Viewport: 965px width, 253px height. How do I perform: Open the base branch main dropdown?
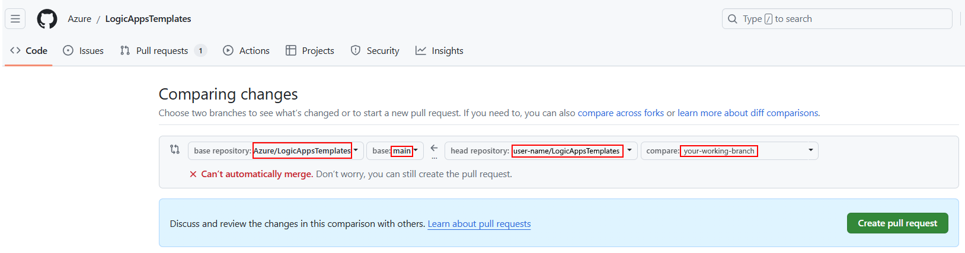(x=395, y=151)
